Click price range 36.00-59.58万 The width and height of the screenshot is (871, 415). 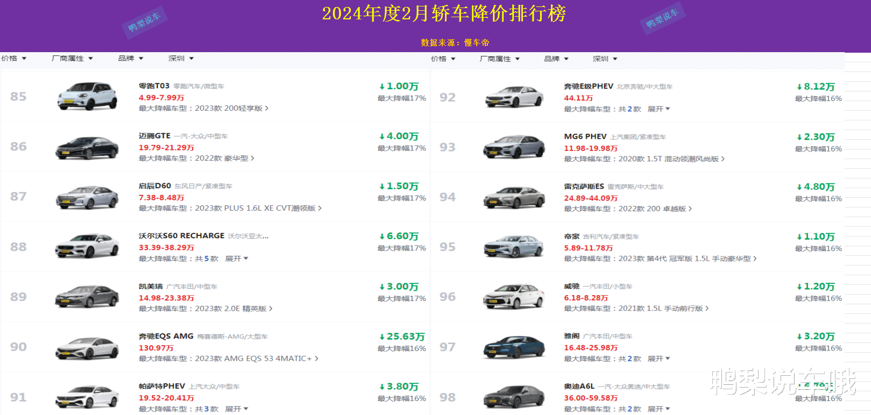591,398
